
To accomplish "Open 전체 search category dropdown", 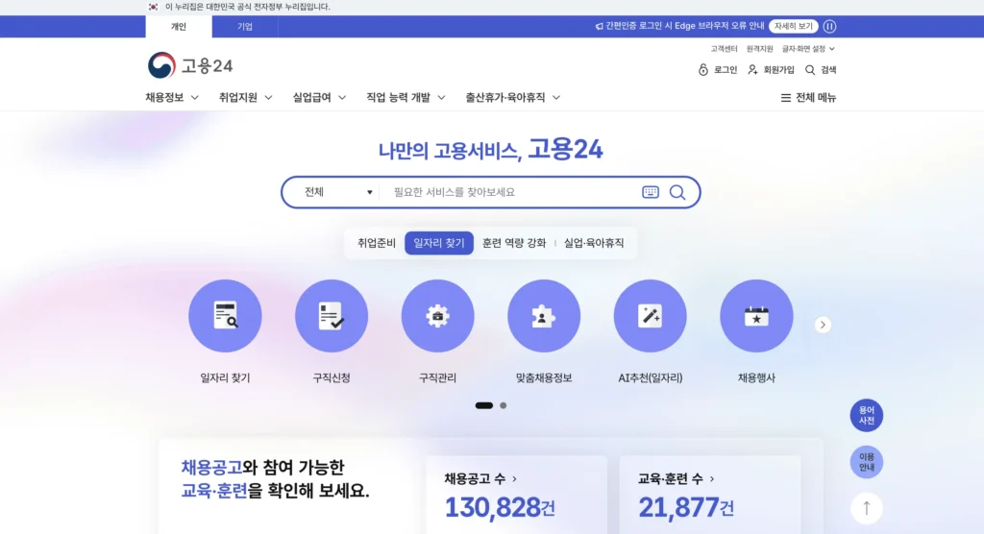I will pyautogui.click(x=337, y=192).
